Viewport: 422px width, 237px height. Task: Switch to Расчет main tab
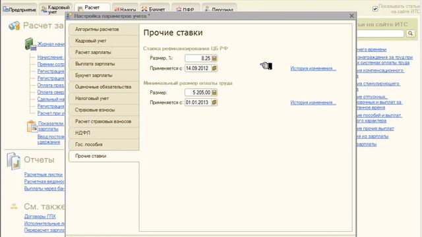pyautogui.click(x=92, y=8)
